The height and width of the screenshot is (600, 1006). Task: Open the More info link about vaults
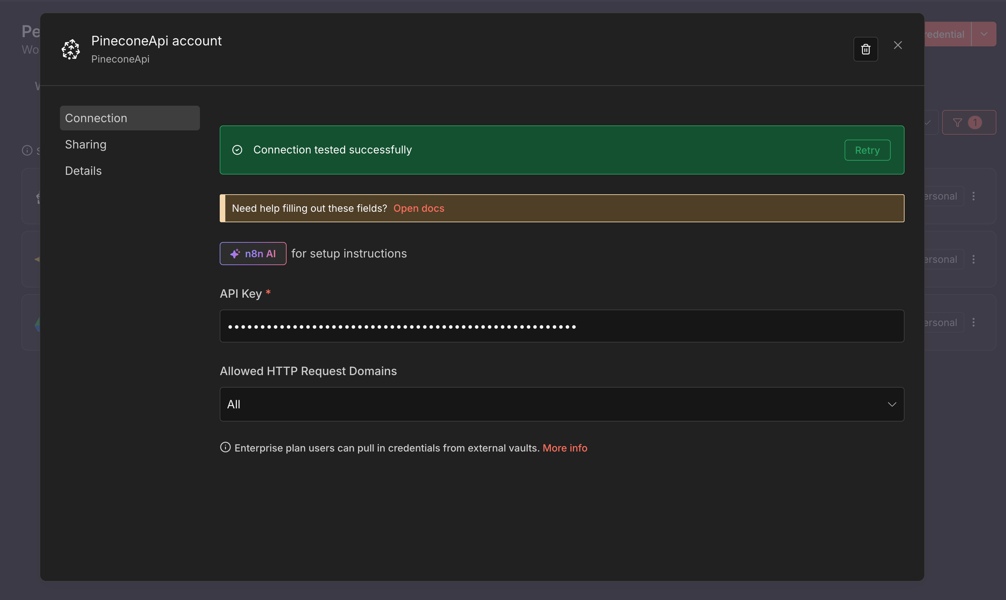pyautogui.click(x=564, y=448)
